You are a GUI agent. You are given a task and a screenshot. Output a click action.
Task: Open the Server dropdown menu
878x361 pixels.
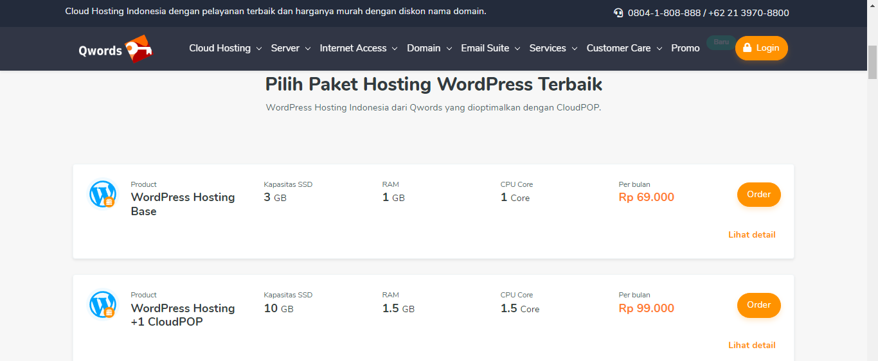point(291,48)
